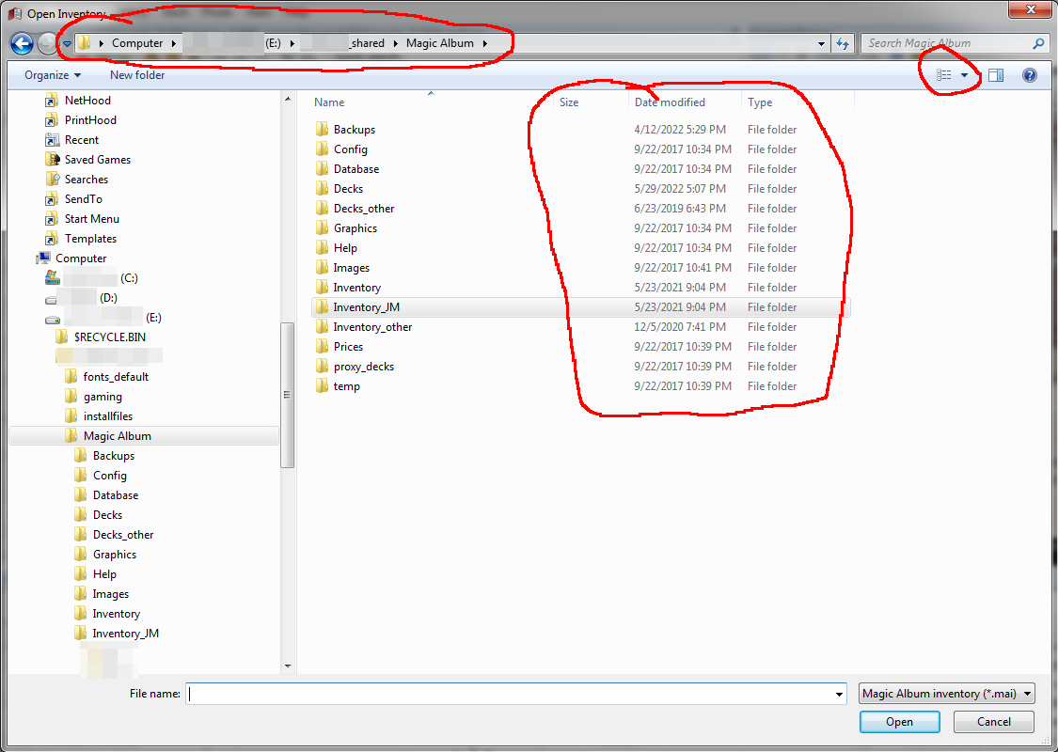Select the D: drive in the tree
This screenshot has height=752, width=1058.
click(x=81, y=297)
